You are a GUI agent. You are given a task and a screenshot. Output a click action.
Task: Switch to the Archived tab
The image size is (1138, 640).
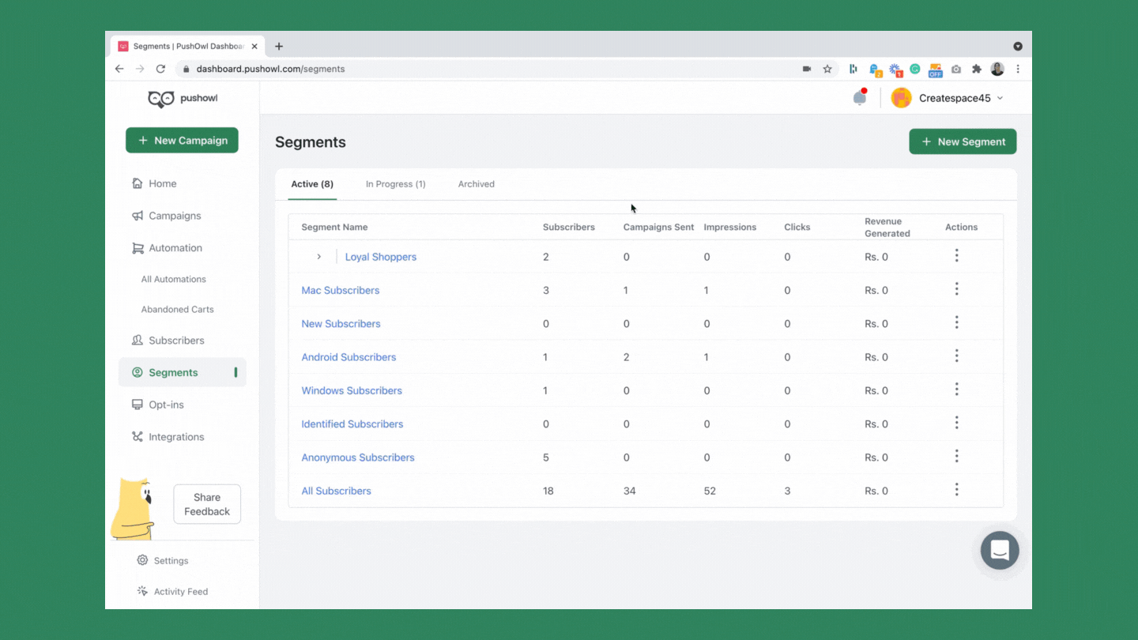[x=476, y=183]
